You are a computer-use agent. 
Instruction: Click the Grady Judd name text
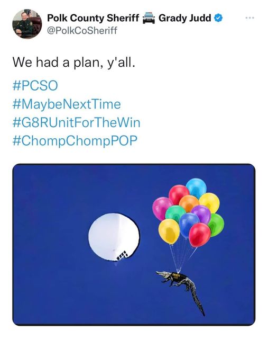pos(184,18)
